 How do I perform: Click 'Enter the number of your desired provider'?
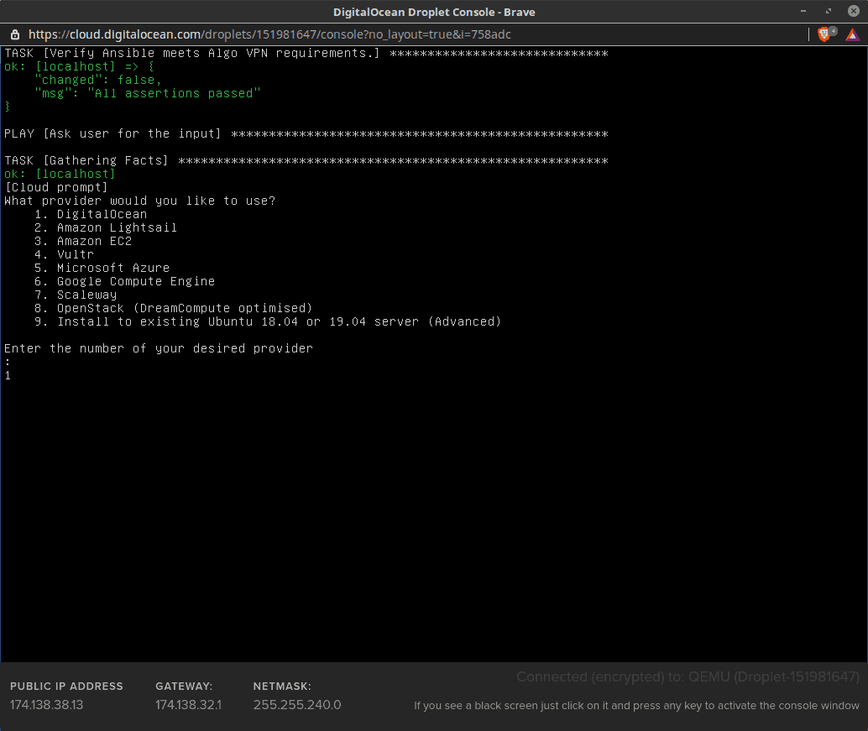click(159, 348)
